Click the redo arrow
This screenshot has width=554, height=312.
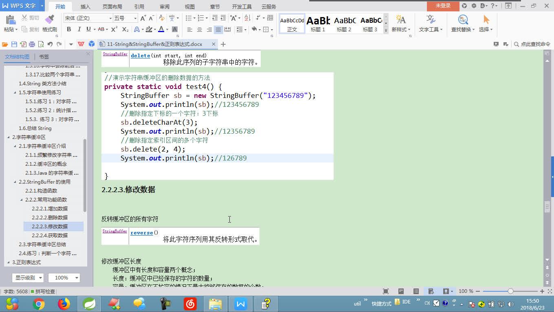pyautogui.click(x=59, y=44)
